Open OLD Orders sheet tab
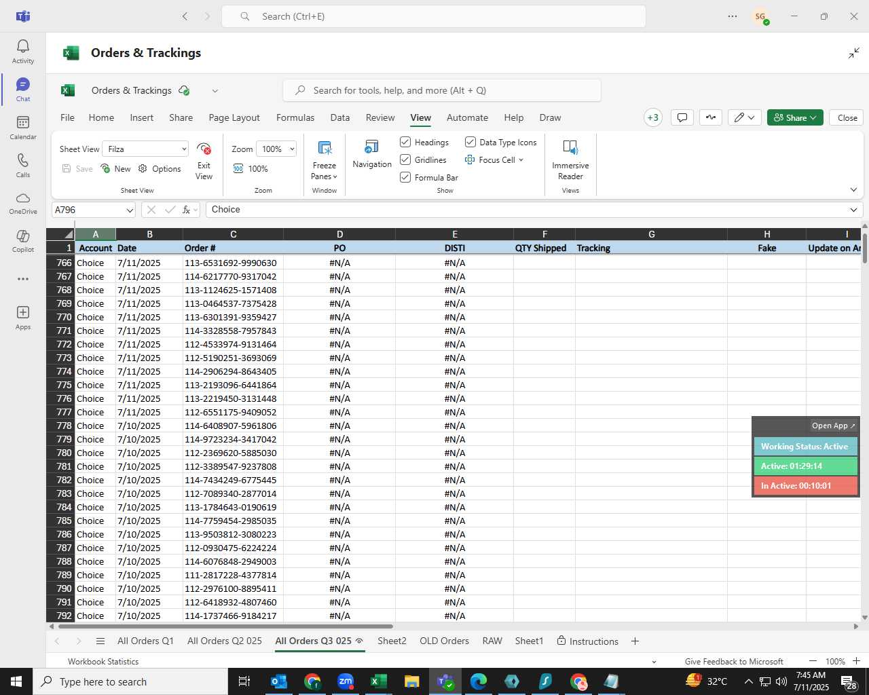The width and height of the screenshot is (869, 695). 444,641
